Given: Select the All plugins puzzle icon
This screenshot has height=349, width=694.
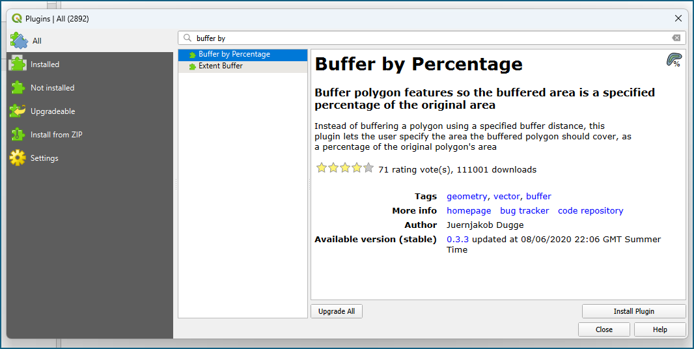Looking at the screenshot, I should tap(19, 40).
